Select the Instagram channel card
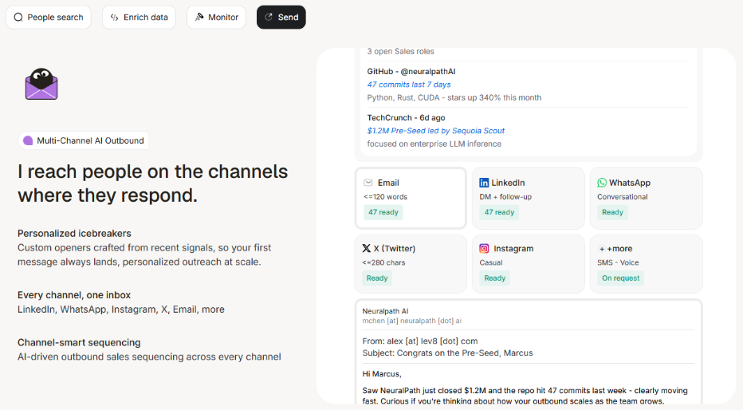Image resolution: width=743 pixels, height=410 pixels. (528, 263)
